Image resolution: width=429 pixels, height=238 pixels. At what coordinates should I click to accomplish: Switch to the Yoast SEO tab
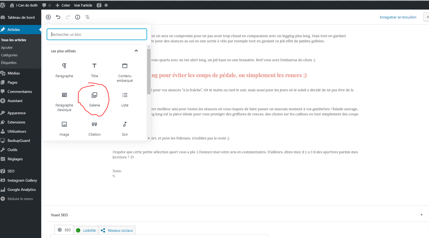[x=64, y=230]
